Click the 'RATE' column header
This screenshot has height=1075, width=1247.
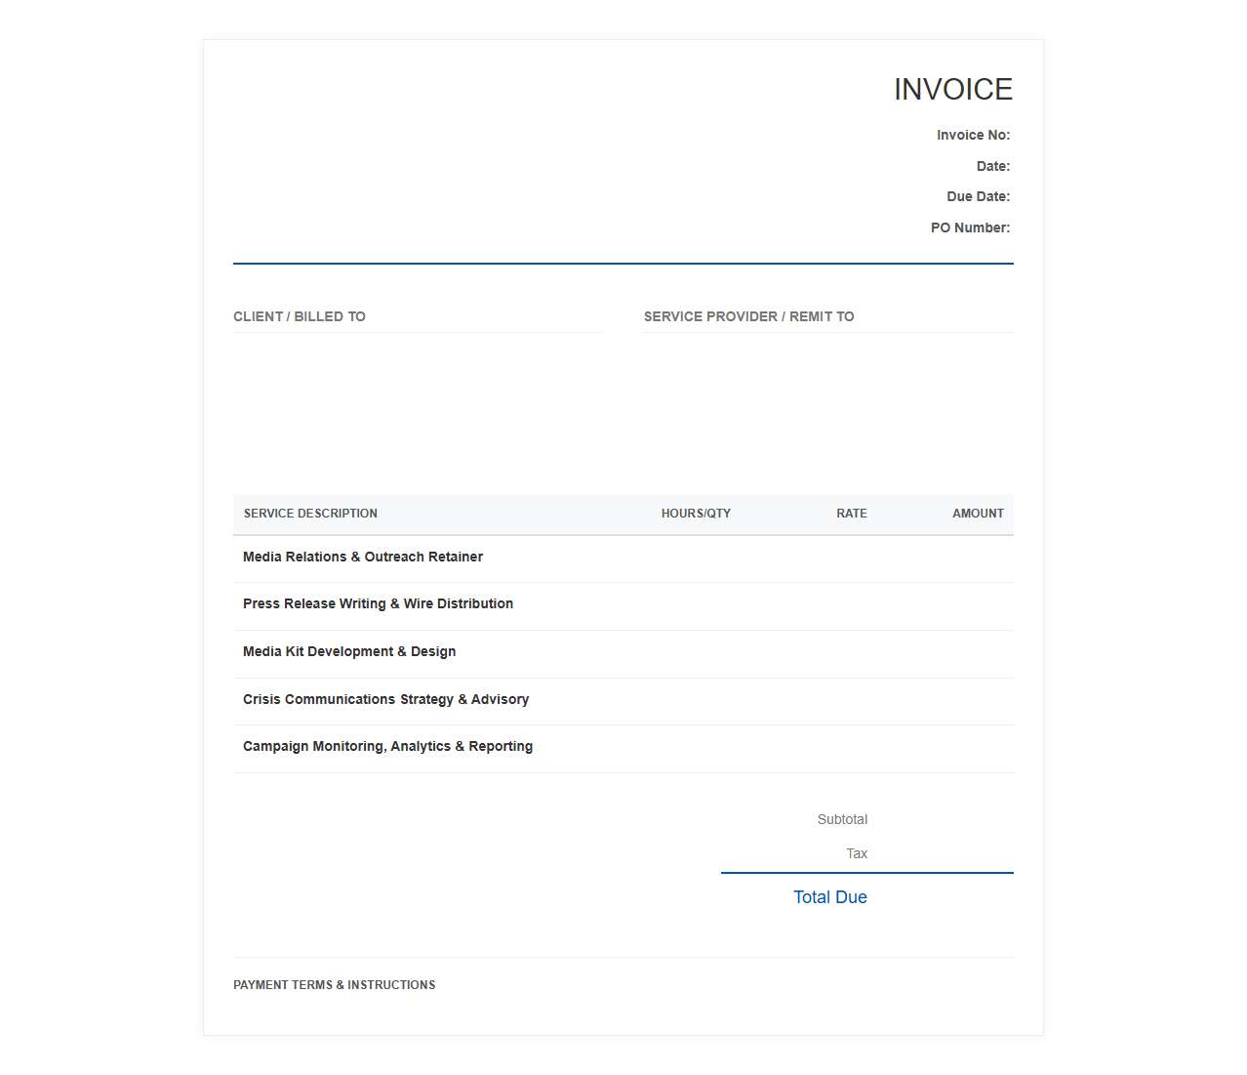click(852, 514)
